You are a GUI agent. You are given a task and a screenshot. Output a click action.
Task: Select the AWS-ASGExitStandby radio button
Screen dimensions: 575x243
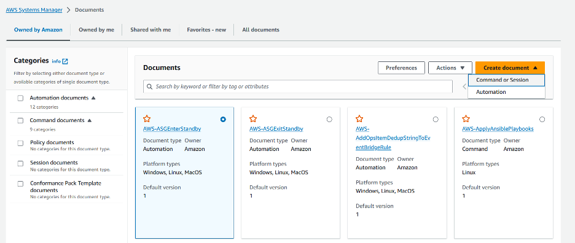tap(329, 120)
